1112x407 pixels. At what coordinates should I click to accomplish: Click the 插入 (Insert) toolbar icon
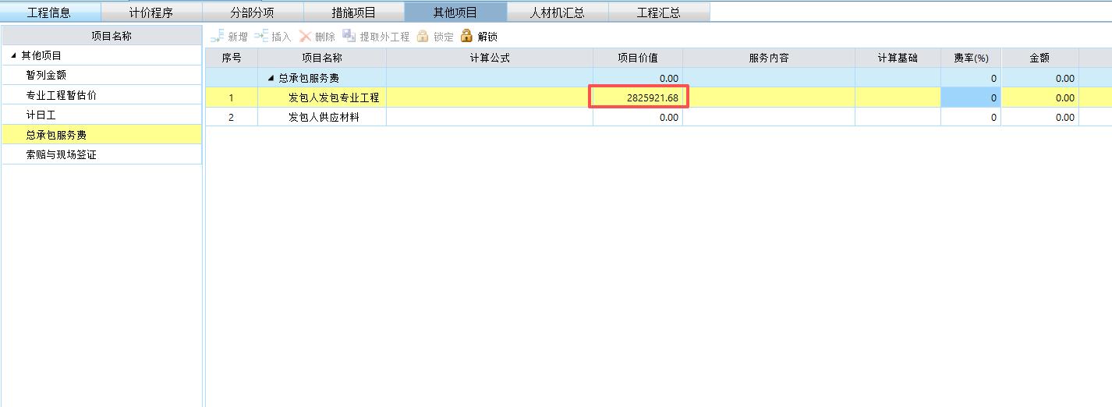click(261, 37)
